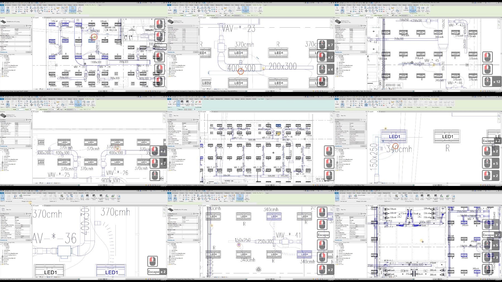
Task: Switch to Level 8 view tab in Copy/Monitor frame
Action: tap(204, 112)
